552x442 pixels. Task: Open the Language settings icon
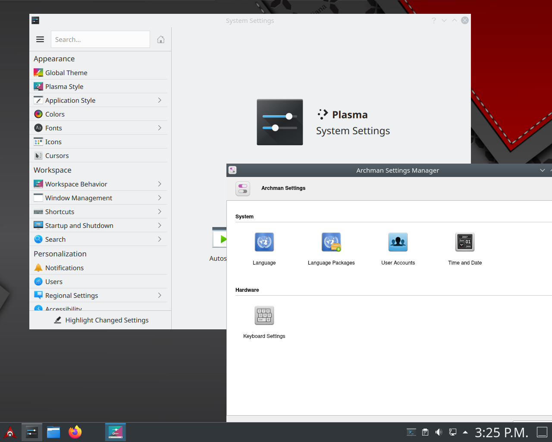point(264,242)
